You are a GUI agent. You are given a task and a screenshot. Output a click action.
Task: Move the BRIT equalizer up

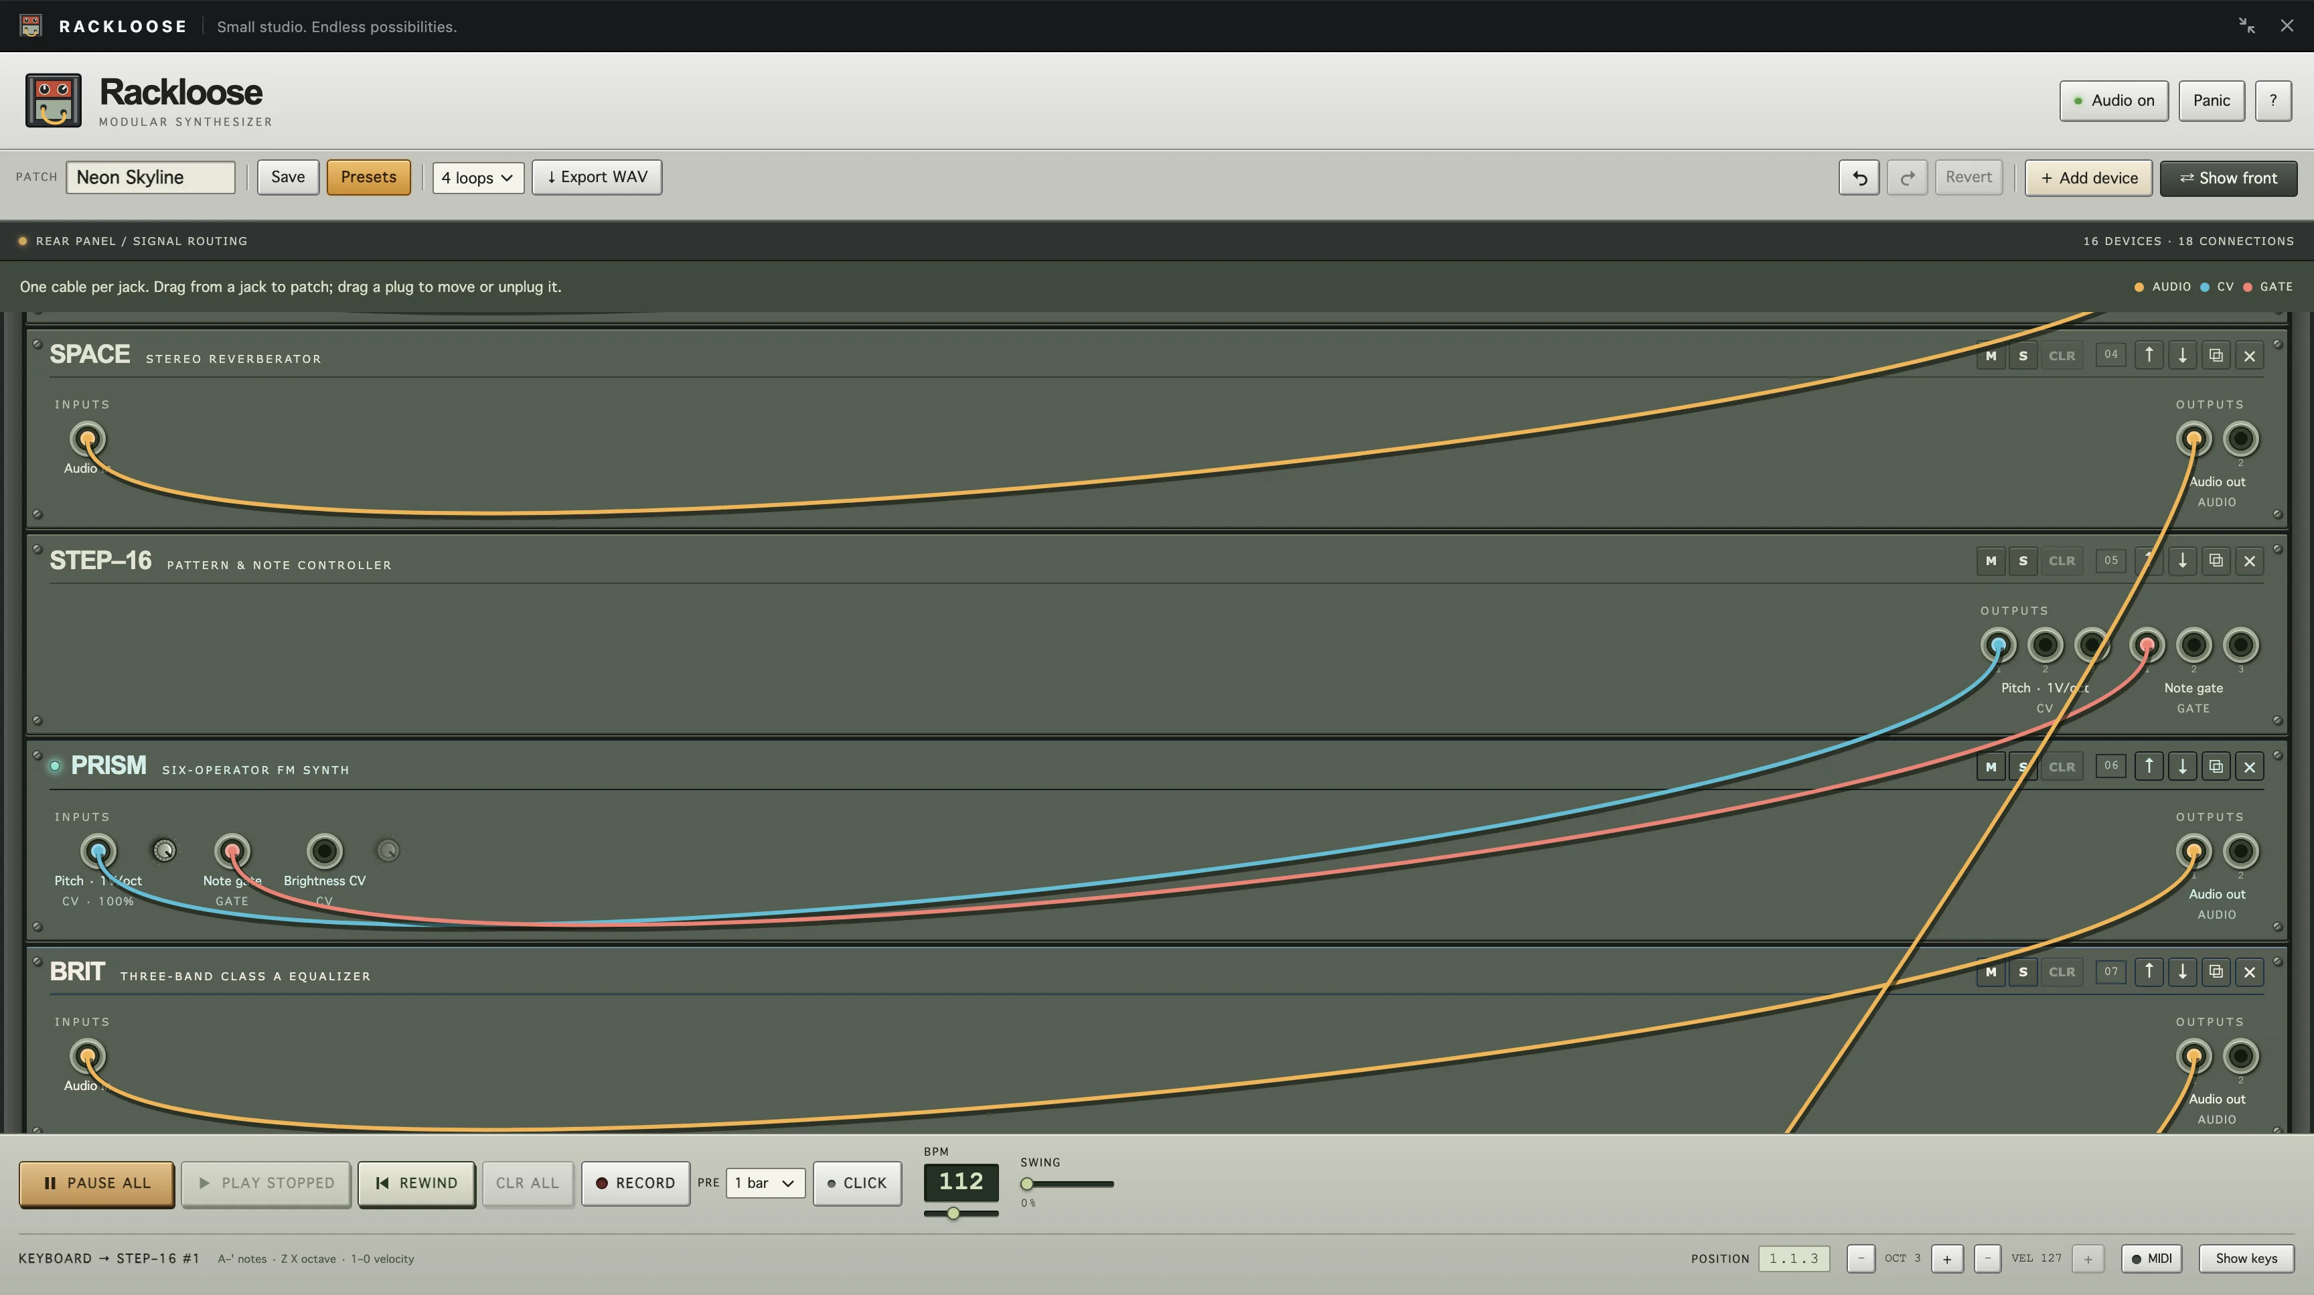(x=2149, y=972)
